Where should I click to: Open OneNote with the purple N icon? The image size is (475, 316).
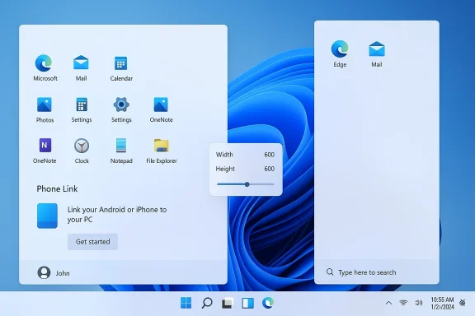(x=45, y=151)
